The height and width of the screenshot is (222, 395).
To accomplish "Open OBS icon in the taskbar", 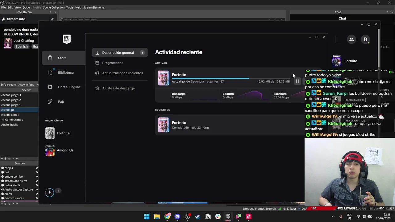I will (x=187, y=216).
